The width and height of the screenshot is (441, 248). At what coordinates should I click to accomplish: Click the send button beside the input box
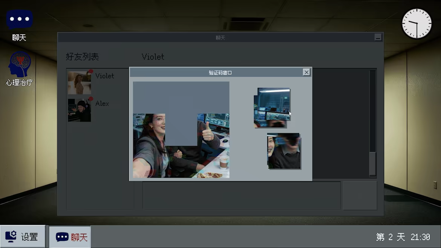click(360, 195)
